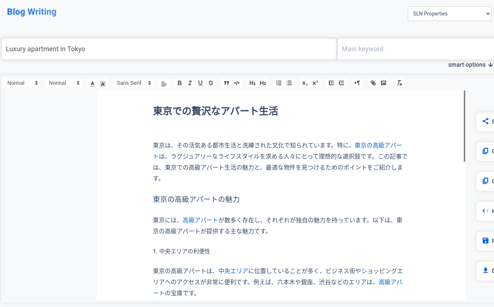Clear text formatting
Viewport: 494px width, 307px height.
click(x=399, y=83)
